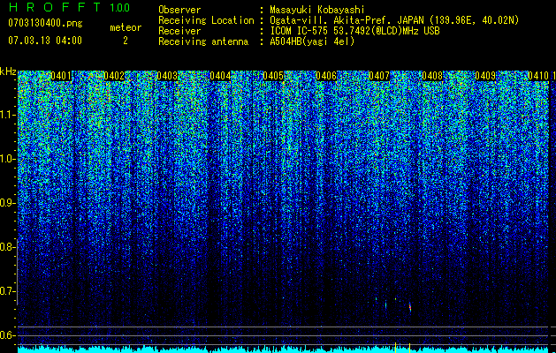This screenshot has height=353, width=556.
Task: Click the 0.7 kHz frequency axis label
Action: (x=7, y=291)
